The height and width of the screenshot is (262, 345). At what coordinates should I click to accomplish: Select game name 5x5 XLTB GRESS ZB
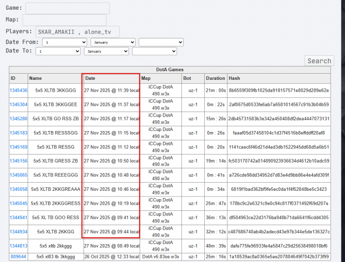pos(56,161)
